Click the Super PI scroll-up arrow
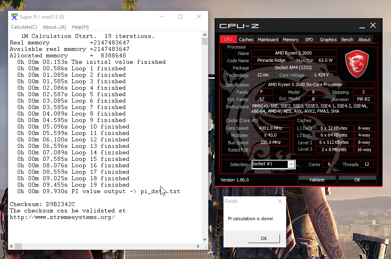Screen dimensions: 391x259 205,35
